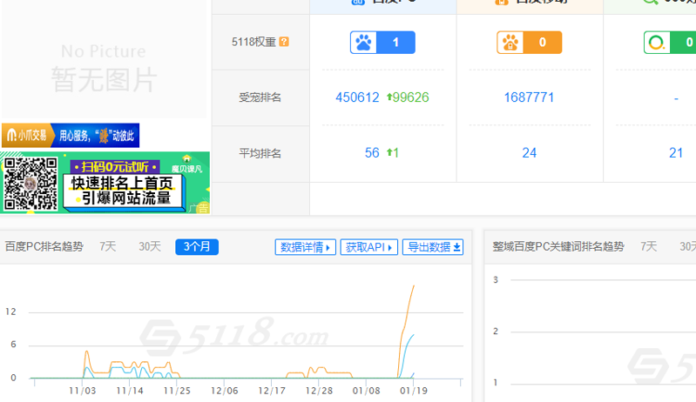Open the 小爪交易 banner ad
Viewport: 696px width, 402px height.
71,135
